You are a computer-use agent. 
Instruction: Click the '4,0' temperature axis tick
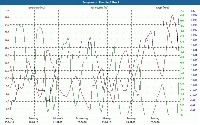tap(7, 101)
